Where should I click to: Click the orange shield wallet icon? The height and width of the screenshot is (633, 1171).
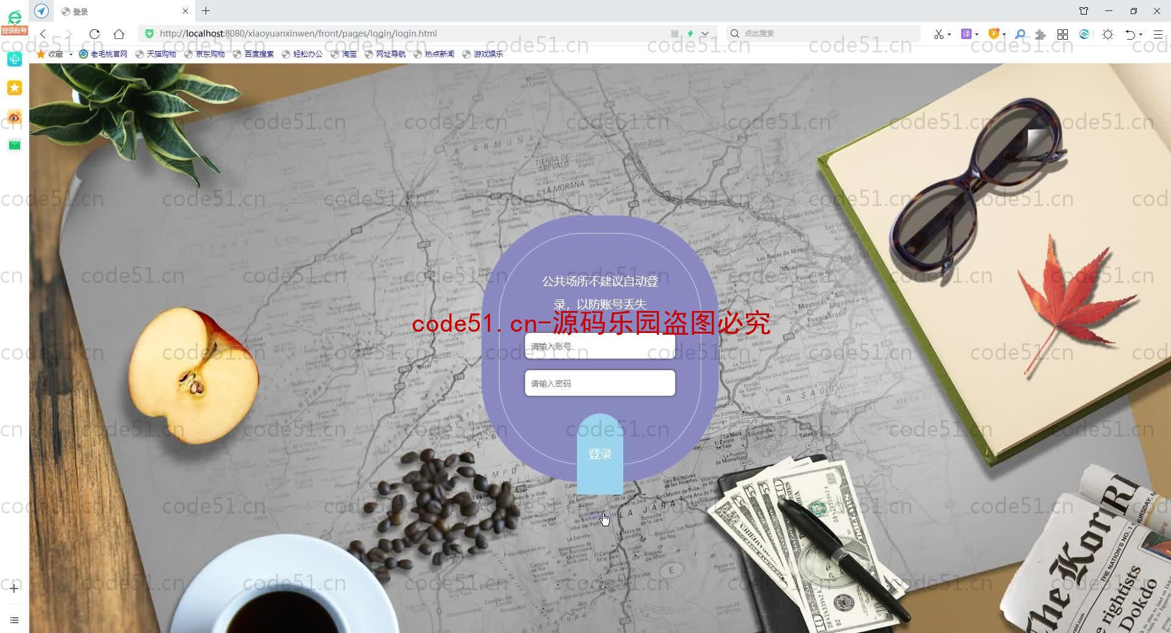click(x=994, y=34)
